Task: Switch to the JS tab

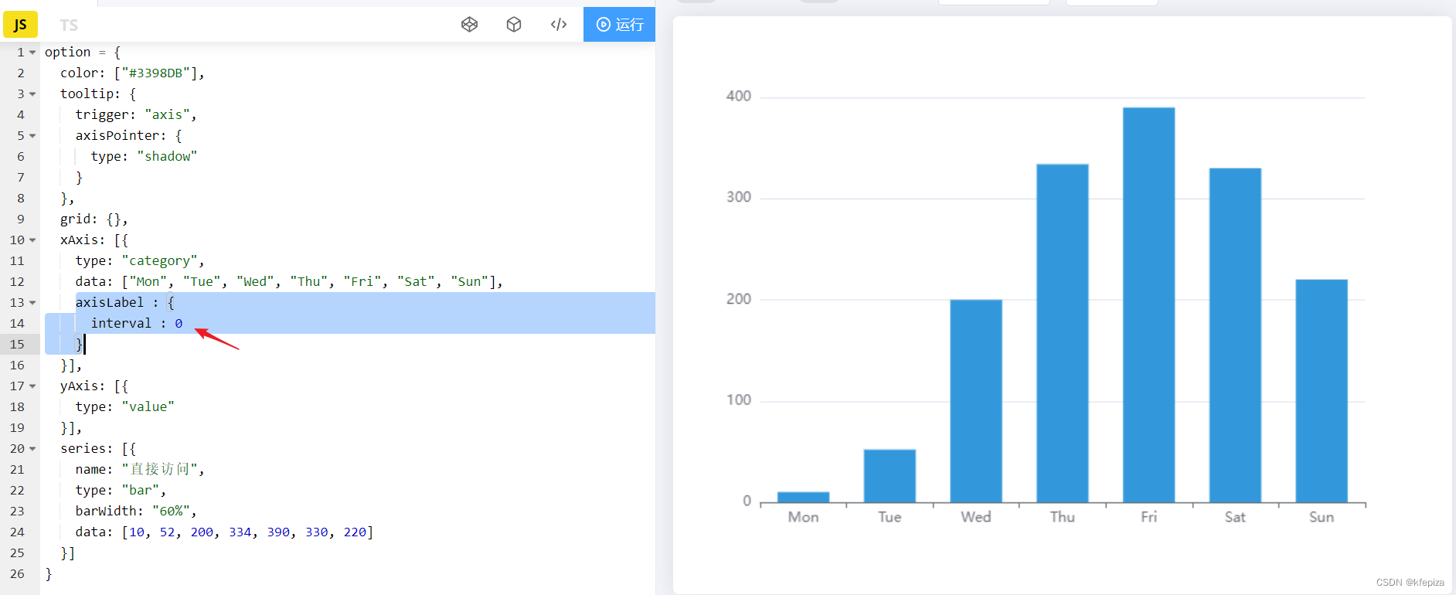Action: (20, 25)
